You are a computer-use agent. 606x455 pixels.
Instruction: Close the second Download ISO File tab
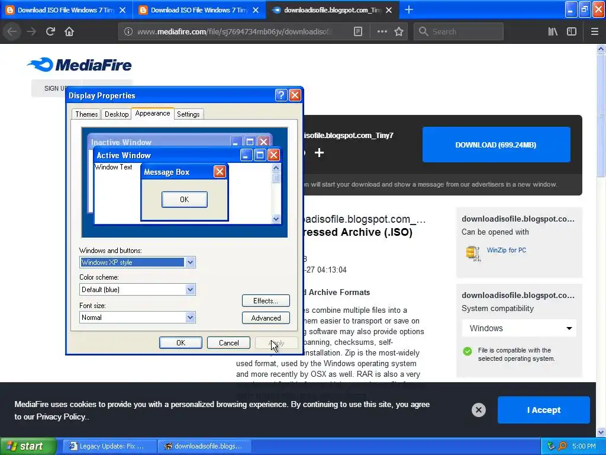tap(256, 10)
